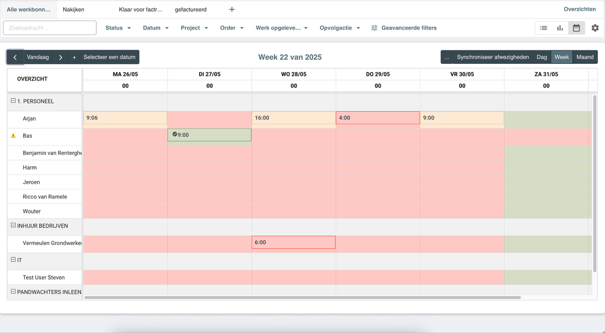Open the Klaar voor facturatie tab
605x333 pixels.
(140, 9)
